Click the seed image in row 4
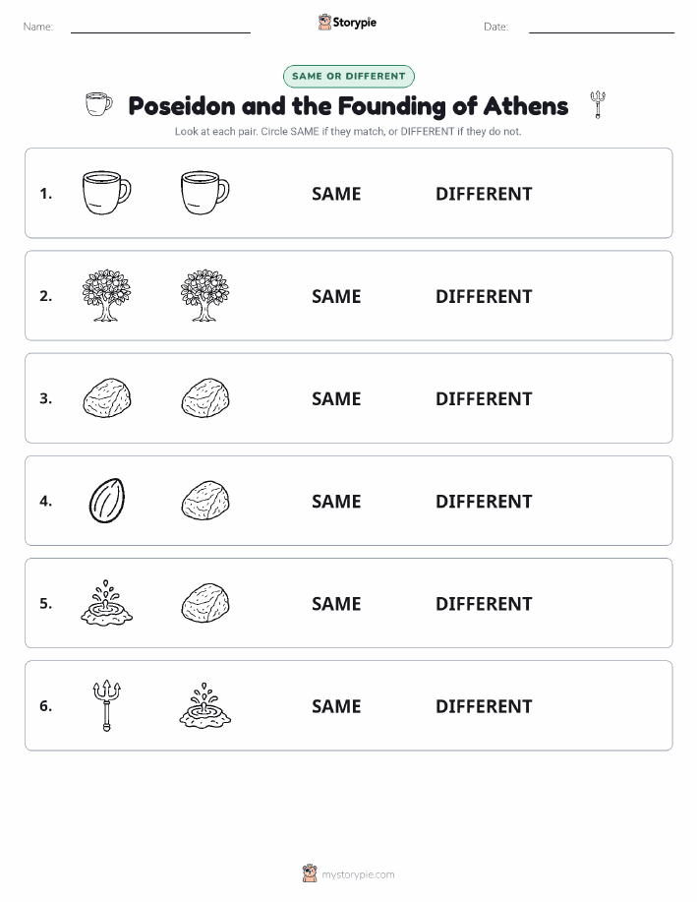Screen dimensions: 697x902 coord(107,501)
